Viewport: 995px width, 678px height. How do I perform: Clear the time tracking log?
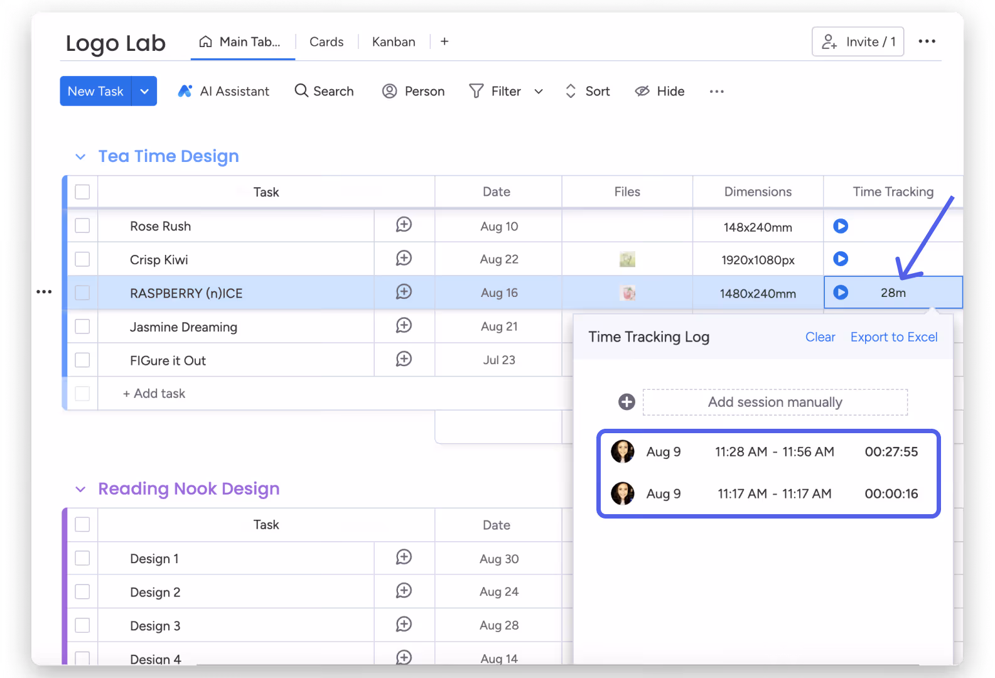coord(820,337)
